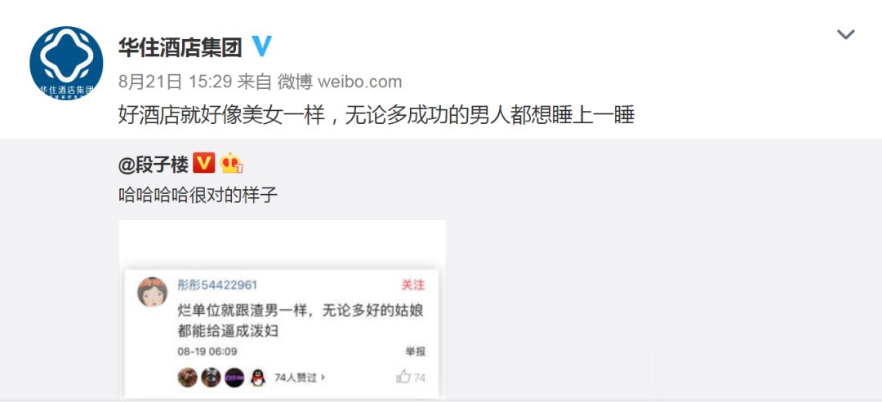Click the first liker avatar in row
The image size is (882, 402).
point(187,378)
